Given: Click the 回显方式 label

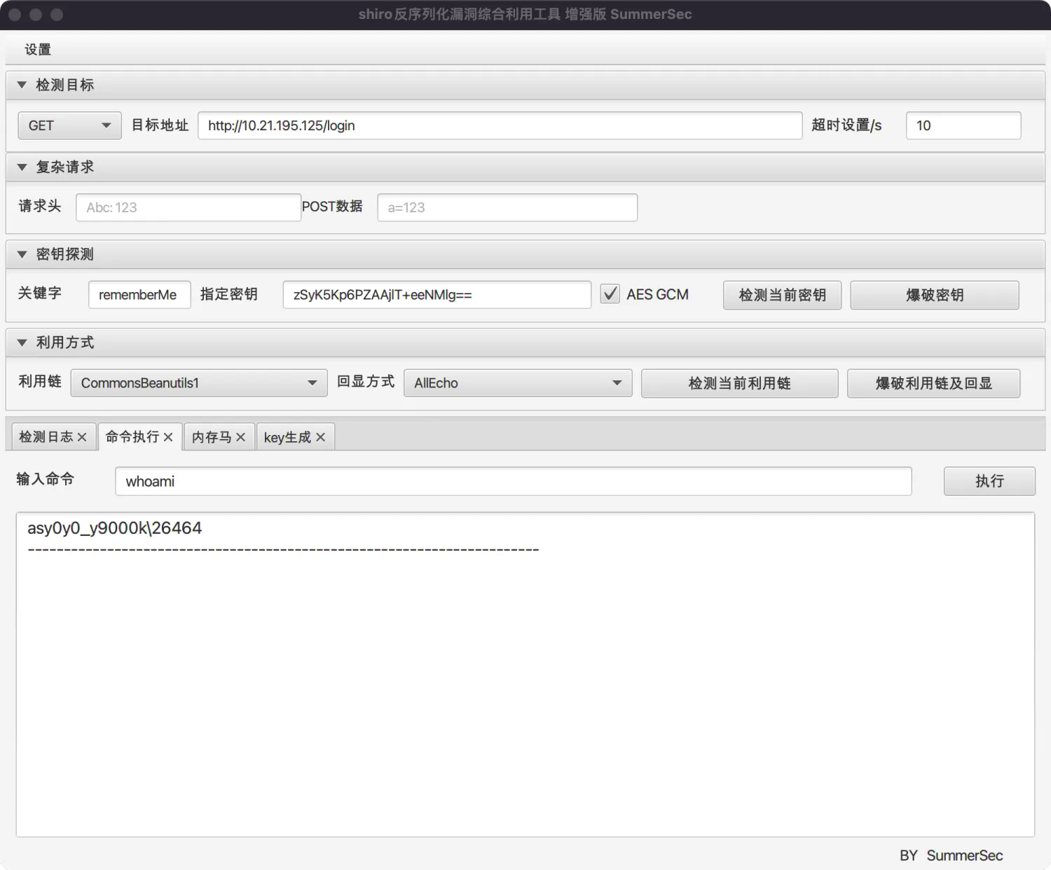Looking at the screenshot, I should (366, 382).
